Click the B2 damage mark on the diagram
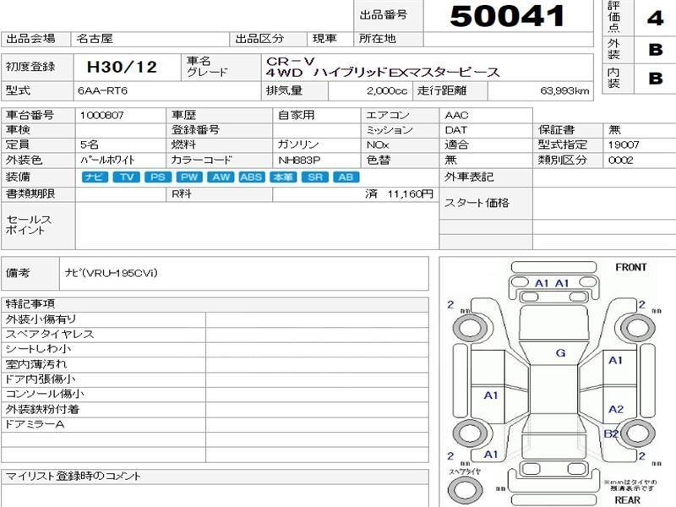Image resolution: width=676 pixels, height=507 pixels. (611, 433)
